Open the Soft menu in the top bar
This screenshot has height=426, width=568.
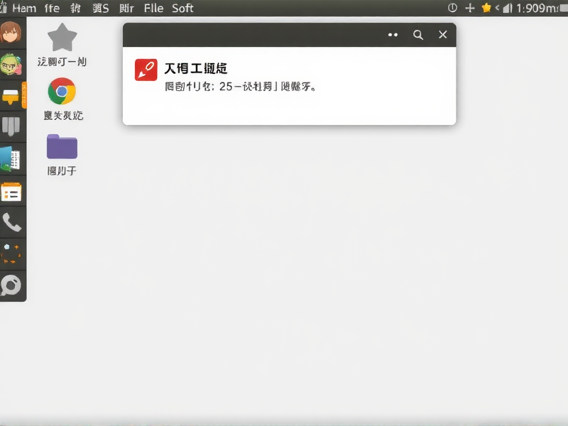(182, 8)
